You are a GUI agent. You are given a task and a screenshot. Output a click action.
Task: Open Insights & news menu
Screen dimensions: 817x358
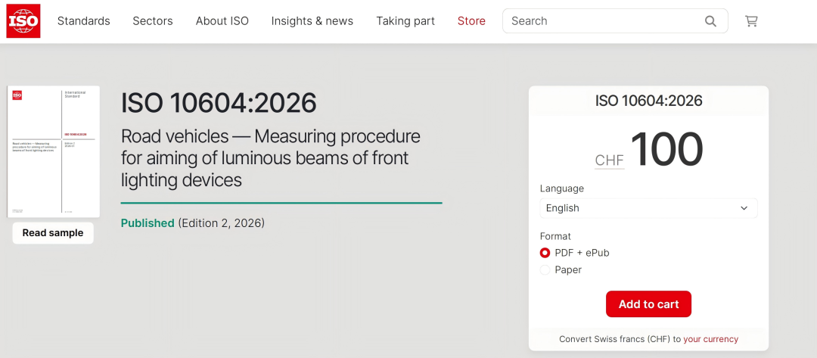[312, 21]
